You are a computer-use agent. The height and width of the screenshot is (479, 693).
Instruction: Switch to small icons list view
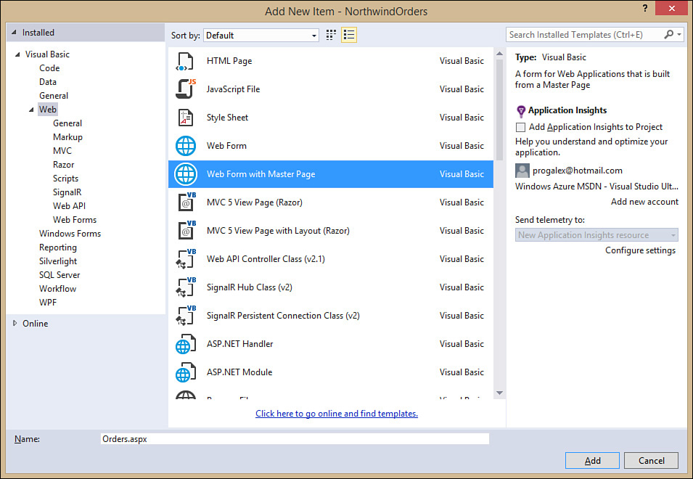tap(349, 35)
